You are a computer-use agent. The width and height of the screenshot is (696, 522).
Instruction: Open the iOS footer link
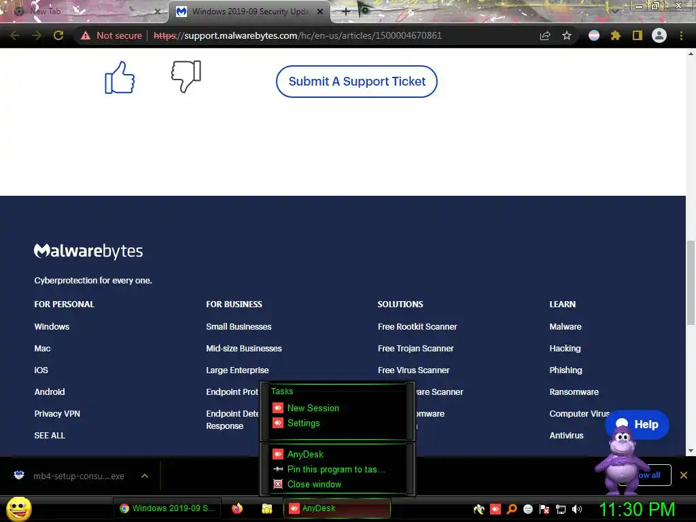click(41, 370)
